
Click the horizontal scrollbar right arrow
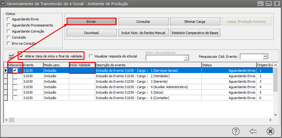(x=270, y=120)
